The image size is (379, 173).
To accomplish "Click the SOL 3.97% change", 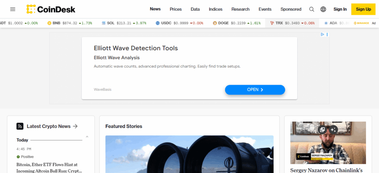I will tap(140, 23).
